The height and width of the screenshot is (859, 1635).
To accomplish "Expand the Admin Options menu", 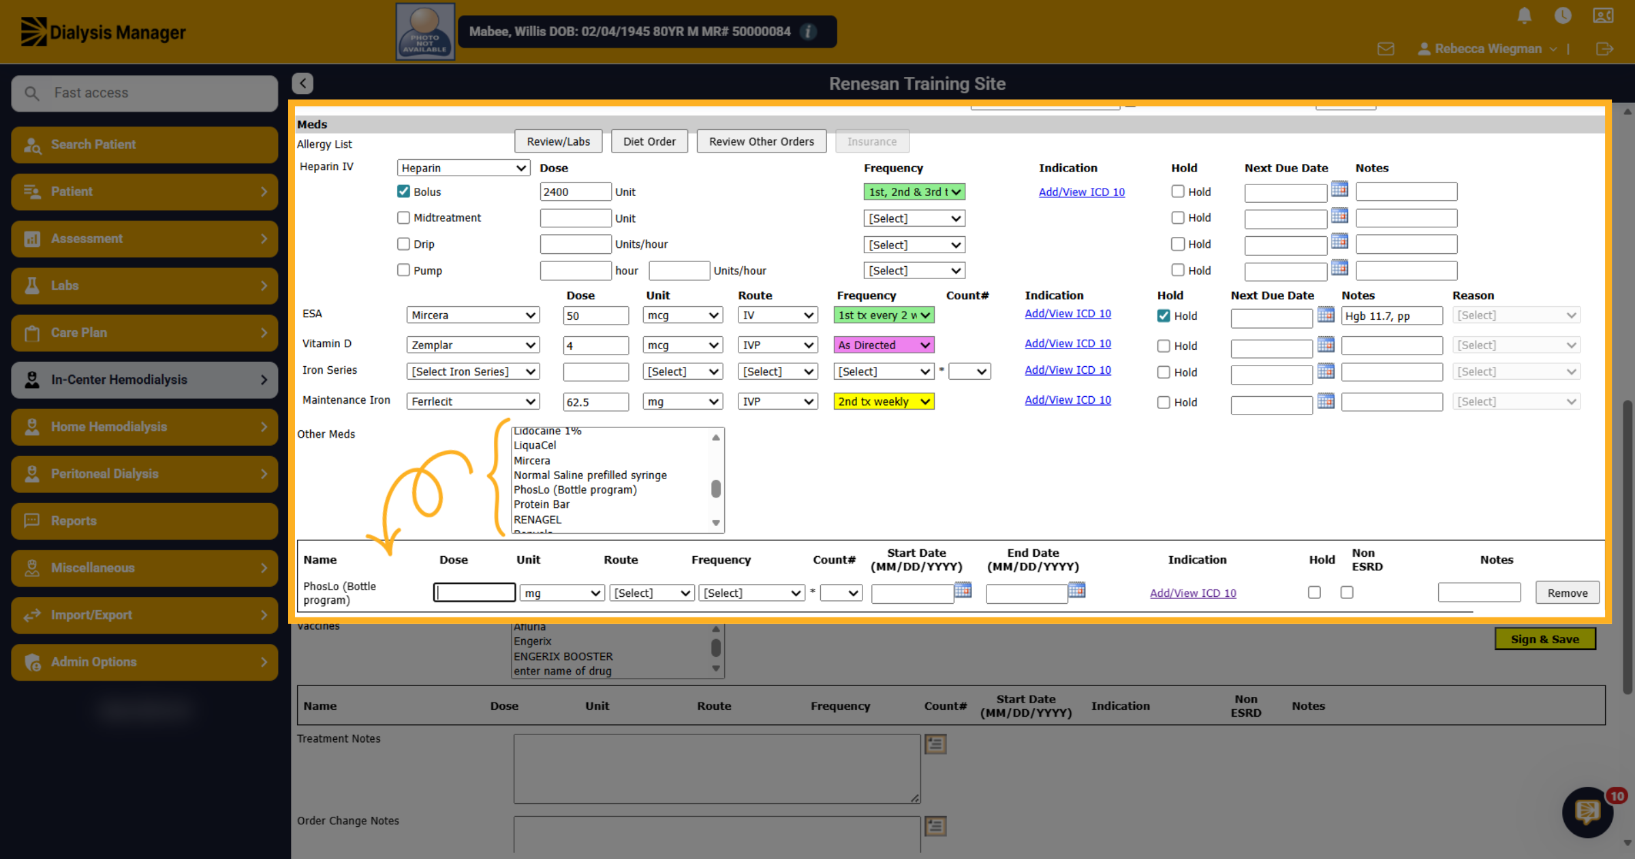I will pos(144,662).
